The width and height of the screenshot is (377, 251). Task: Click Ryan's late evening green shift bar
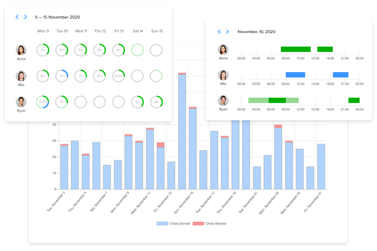[354, 100]
